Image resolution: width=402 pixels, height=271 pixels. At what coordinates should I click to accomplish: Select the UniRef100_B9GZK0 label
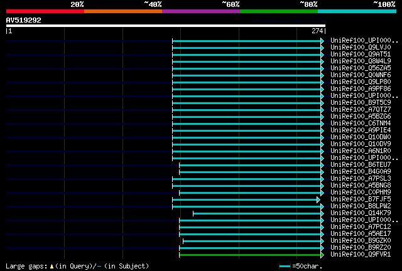pyautogui.click(x=361, y=241)
